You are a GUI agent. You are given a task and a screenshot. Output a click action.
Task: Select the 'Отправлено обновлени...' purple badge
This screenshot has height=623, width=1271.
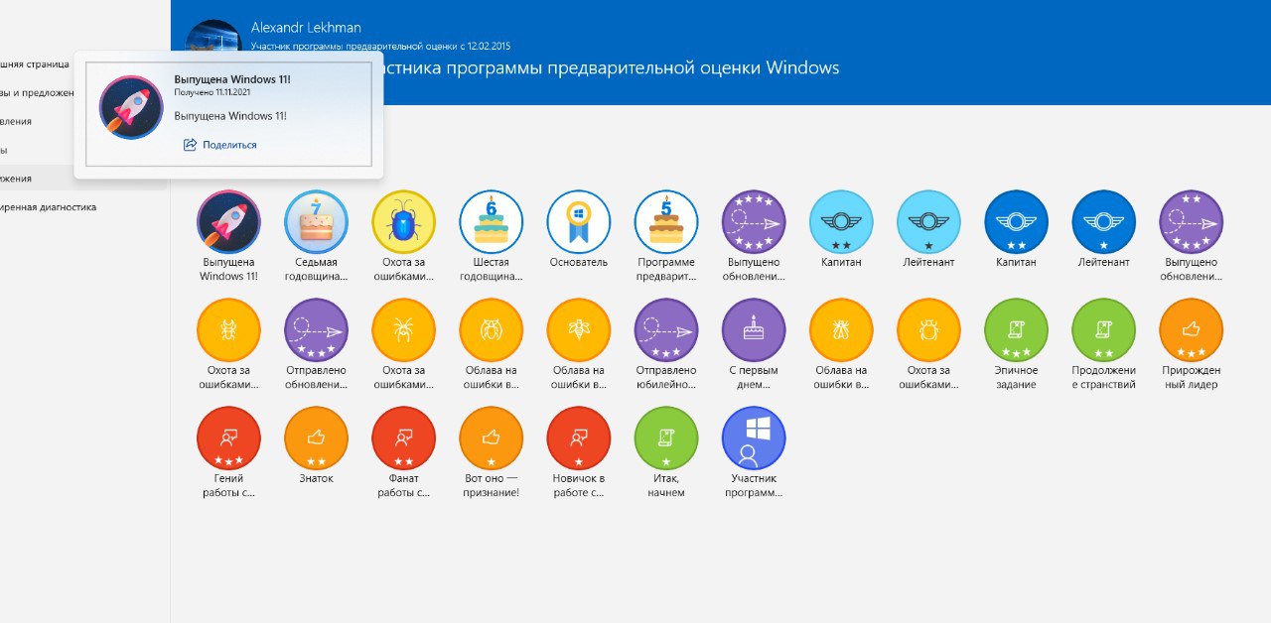pos(316,330)
